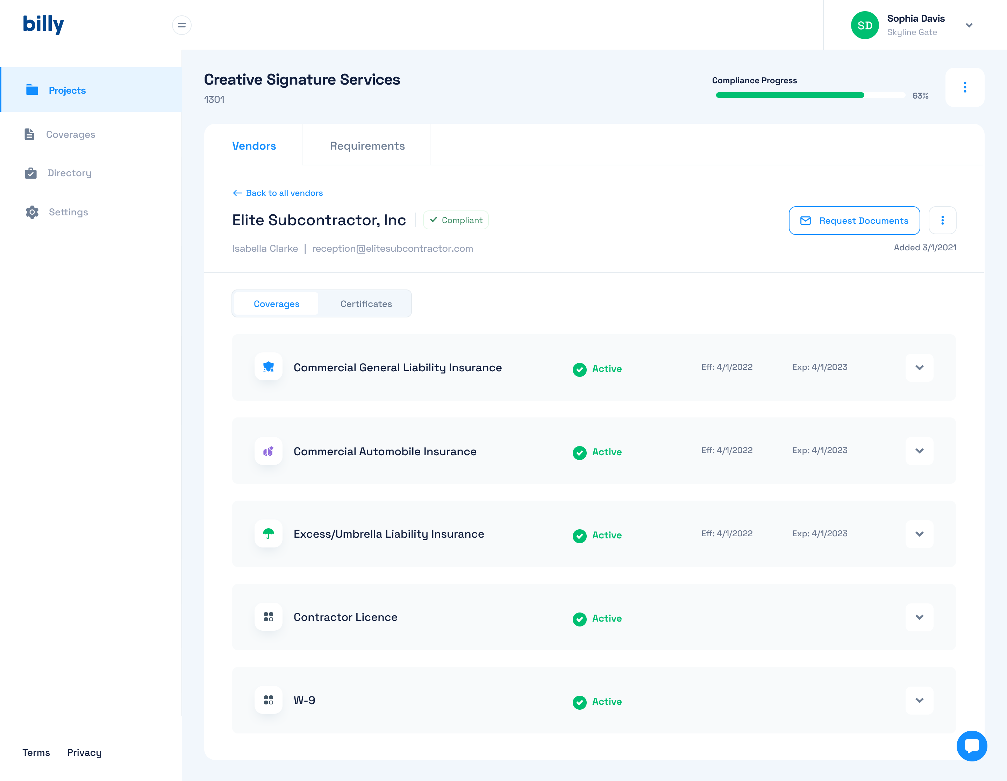Expand the W-9 coverage row
The image size is (1007, 781).
(x=919, y=700)
